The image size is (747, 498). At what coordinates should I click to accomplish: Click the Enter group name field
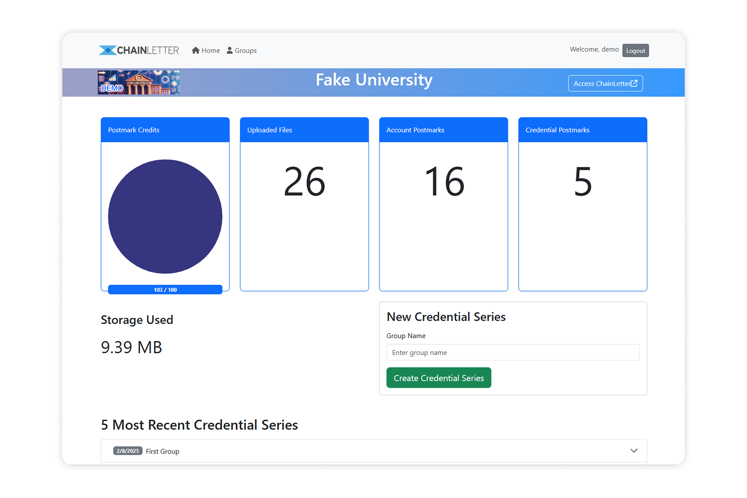513,352
